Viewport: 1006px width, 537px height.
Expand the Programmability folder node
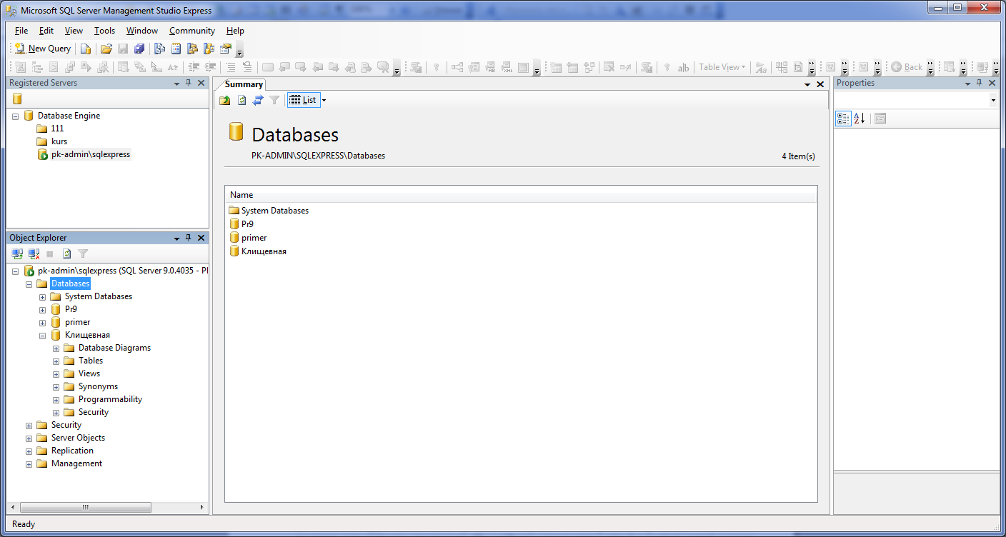click(x=56, y=400)
